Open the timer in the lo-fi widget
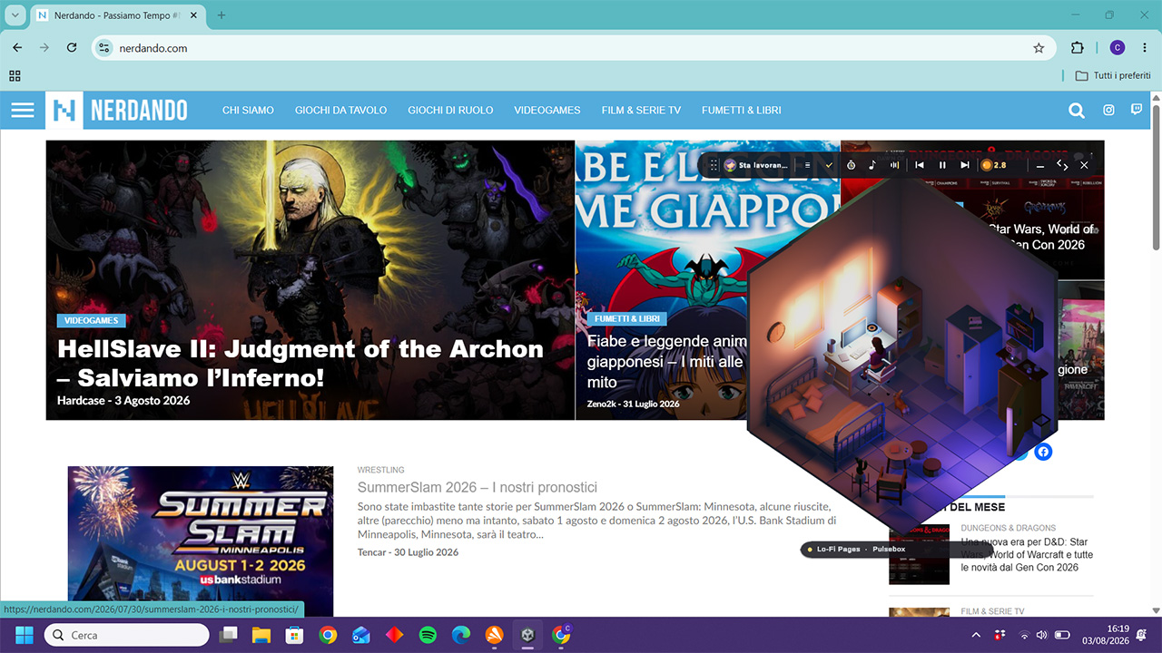The image size is (1162, 653). point(852,165)
